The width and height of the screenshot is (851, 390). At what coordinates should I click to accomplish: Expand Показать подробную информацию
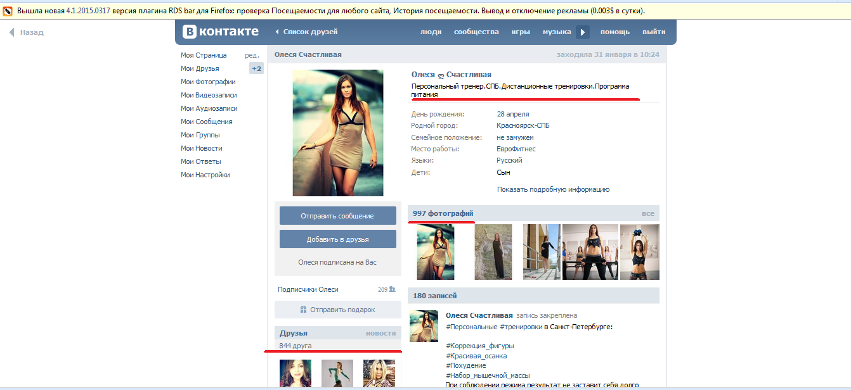coord(553,189)
